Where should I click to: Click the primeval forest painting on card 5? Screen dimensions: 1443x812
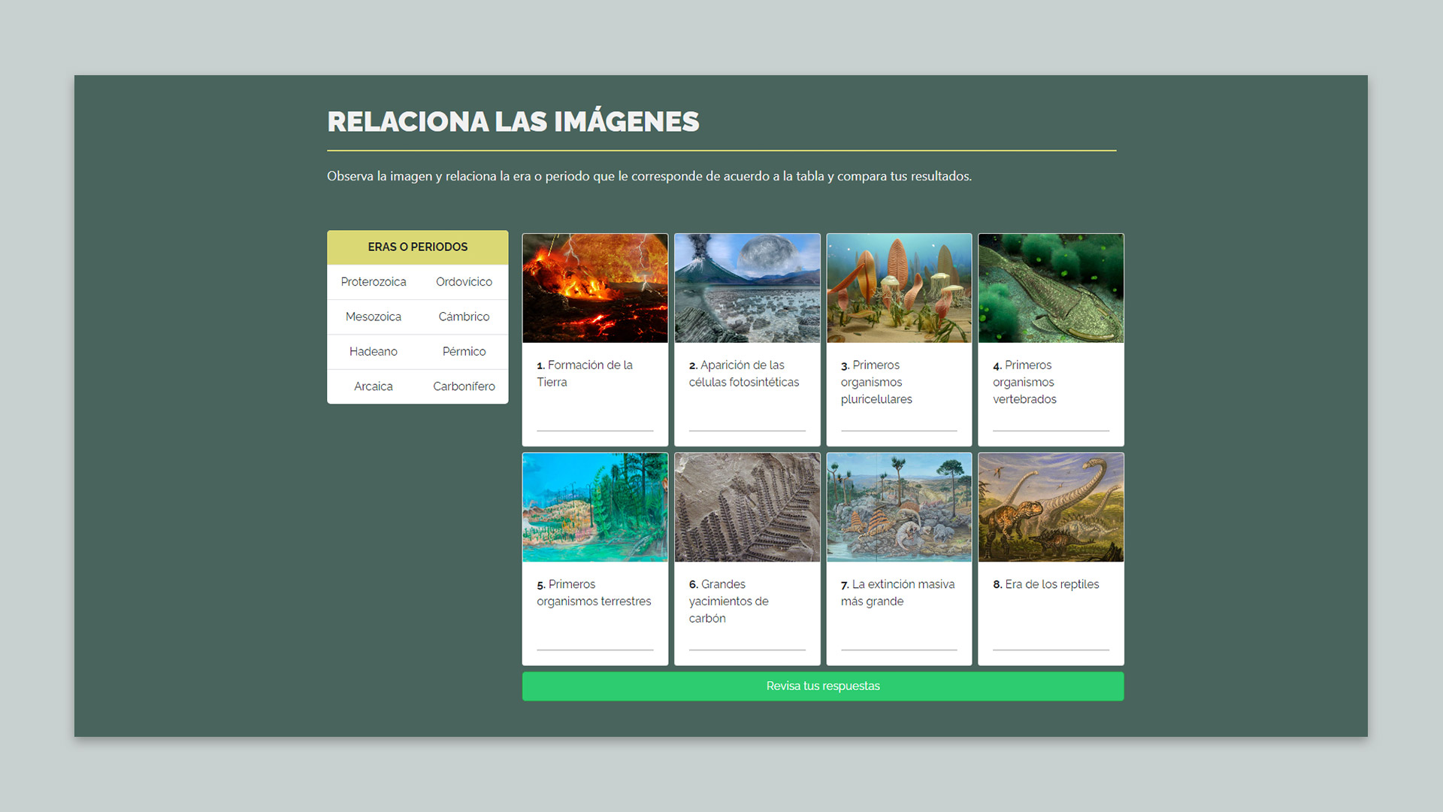[x=594, y=507]
